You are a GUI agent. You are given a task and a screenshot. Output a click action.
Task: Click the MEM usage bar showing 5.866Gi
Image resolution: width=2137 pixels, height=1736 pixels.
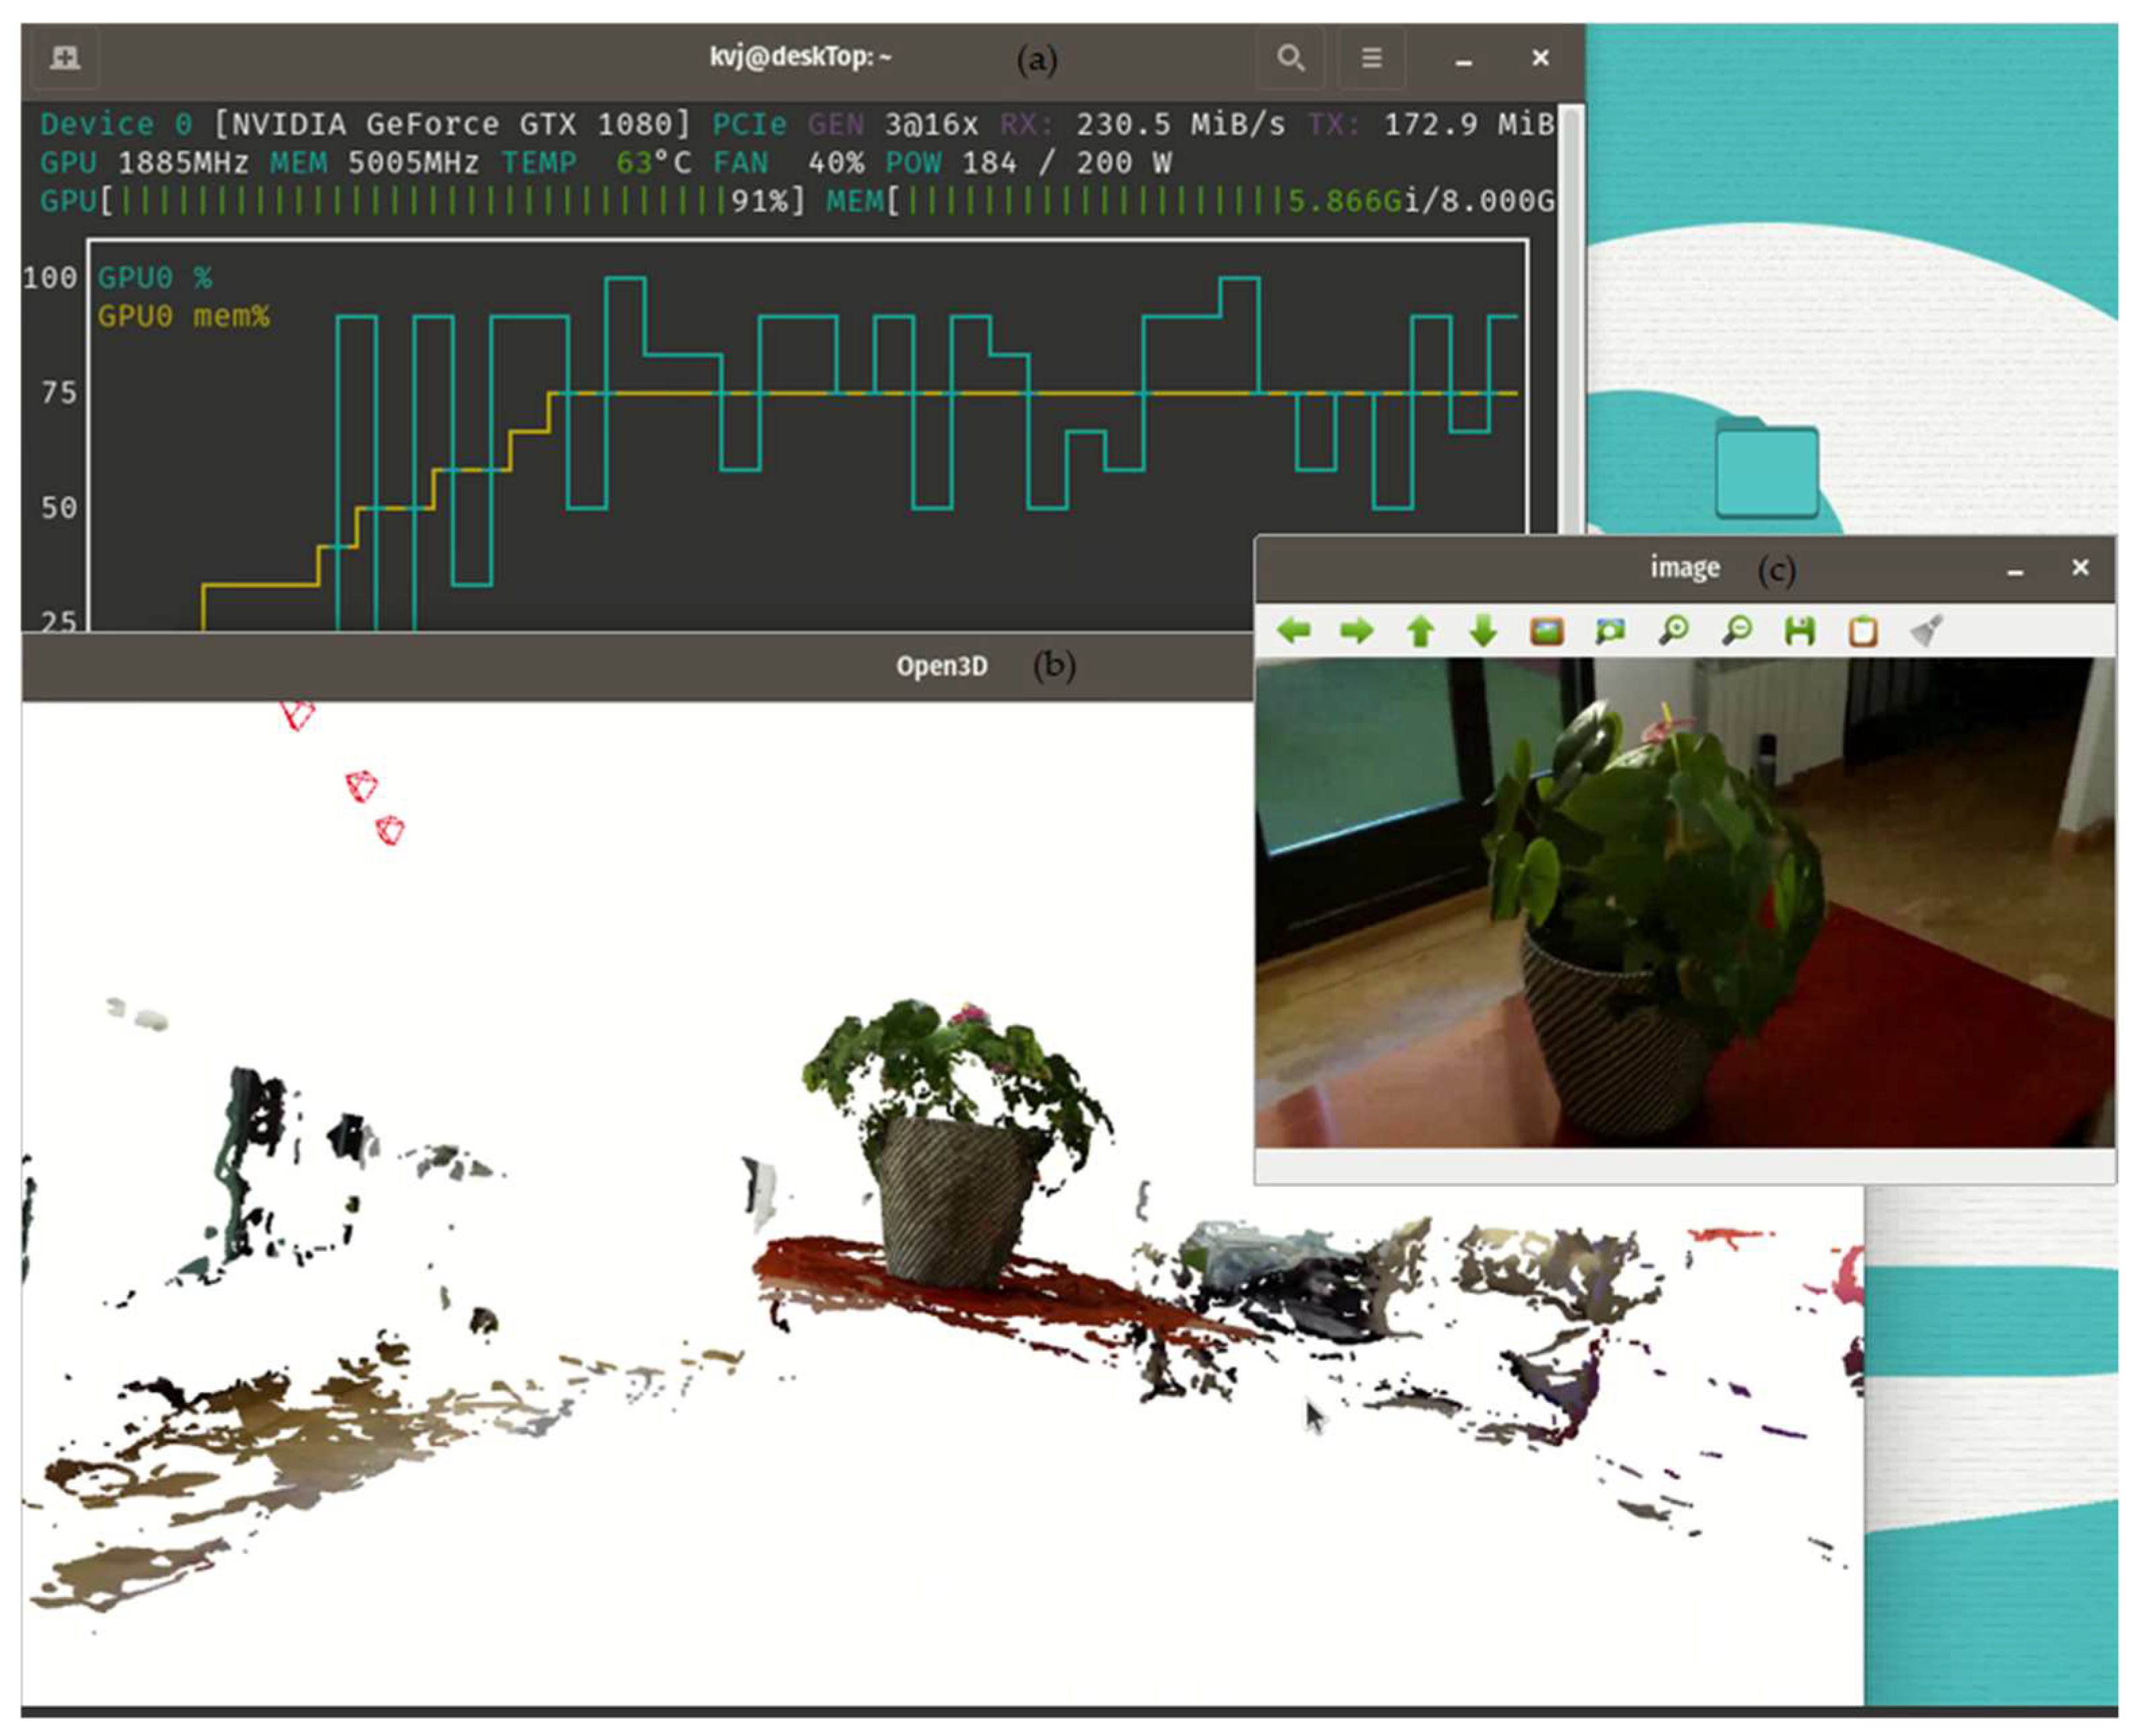1190,201
